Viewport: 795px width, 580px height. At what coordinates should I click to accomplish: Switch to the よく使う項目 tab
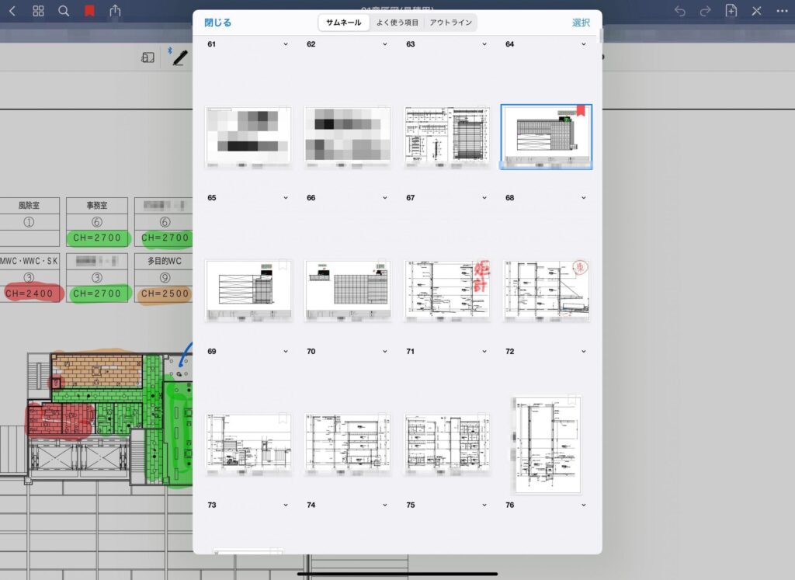[x=397, y=23]
